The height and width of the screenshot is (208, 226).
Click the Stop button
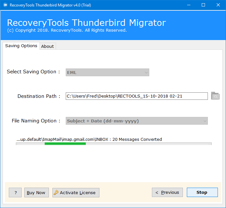[202, 192]
